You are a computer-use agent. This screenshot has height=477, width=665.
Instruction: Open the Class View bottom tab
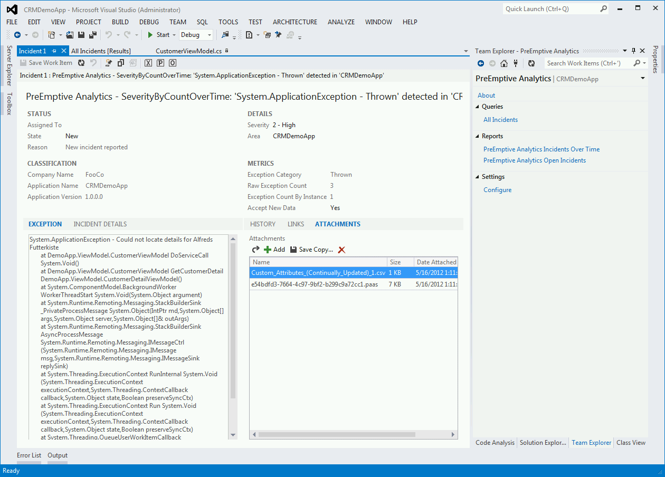631,443
